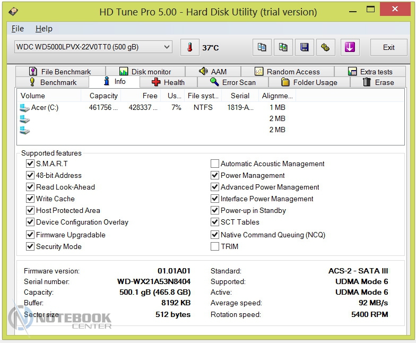The image size is (416, 343).
Task: Open the drive selection dropdown
Action: pos(93,47)
